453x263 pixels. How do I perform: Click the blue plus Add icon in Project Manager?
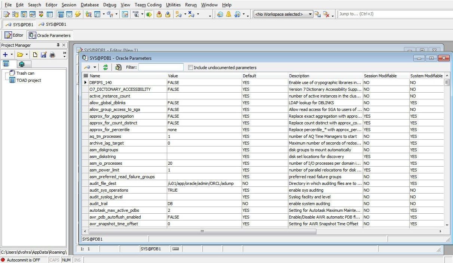5,55
